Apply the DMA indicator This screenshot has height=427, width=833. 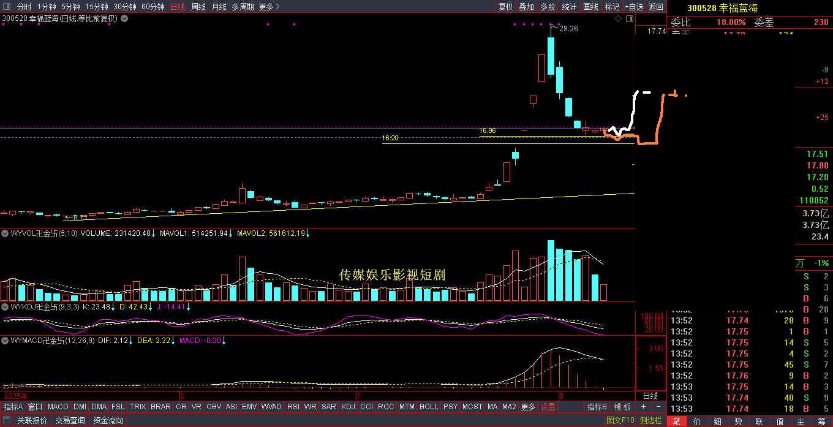(x=99, y=407)
